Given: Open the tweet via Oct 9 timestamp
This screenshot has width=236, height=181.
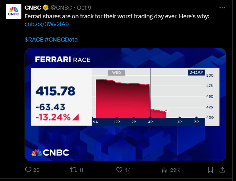Looking at the screenshot, I should [x=83, y=7].
